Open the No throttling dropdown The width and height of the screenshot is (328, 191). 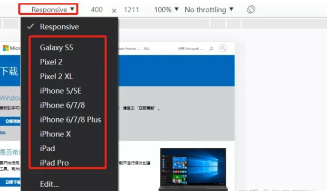pyautogui.click(x=209, y=10)
